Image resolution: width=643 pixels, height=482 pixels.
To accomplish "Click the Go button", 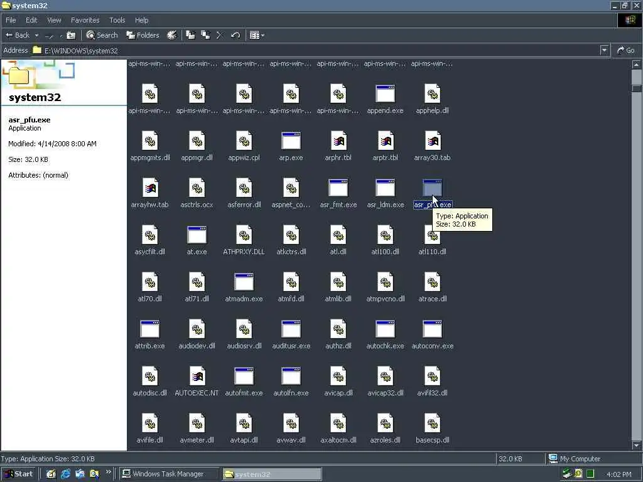I will click(x=626, y=50).
